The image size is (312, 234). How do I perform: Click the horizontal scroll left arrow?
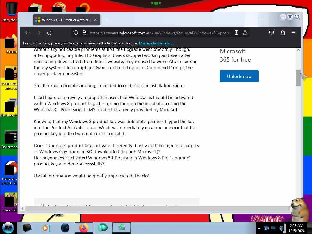point(23,208)
